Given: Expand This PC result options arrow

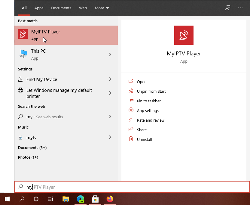Looking at the screenshot, I should [110, 54].
